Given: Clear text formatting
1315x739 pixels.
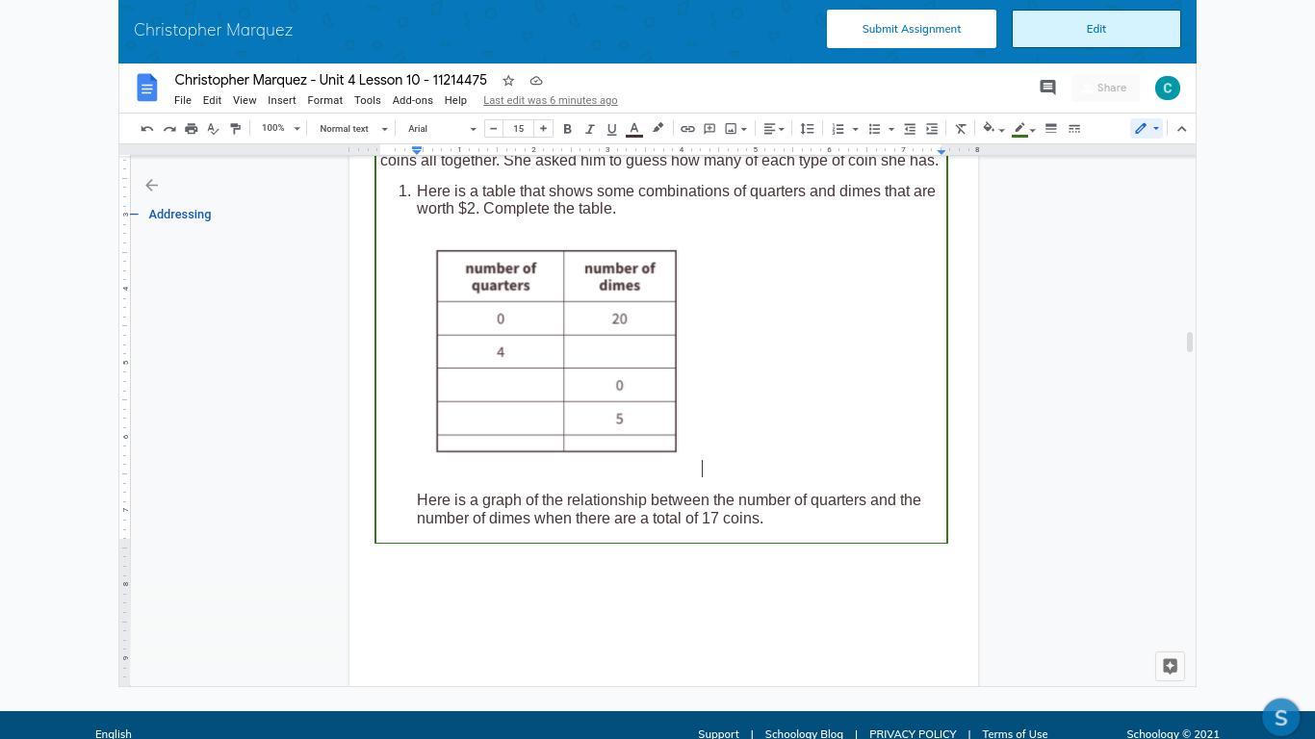Looking at the screenshot, I should pyautogui.click(x=961, y=129).
